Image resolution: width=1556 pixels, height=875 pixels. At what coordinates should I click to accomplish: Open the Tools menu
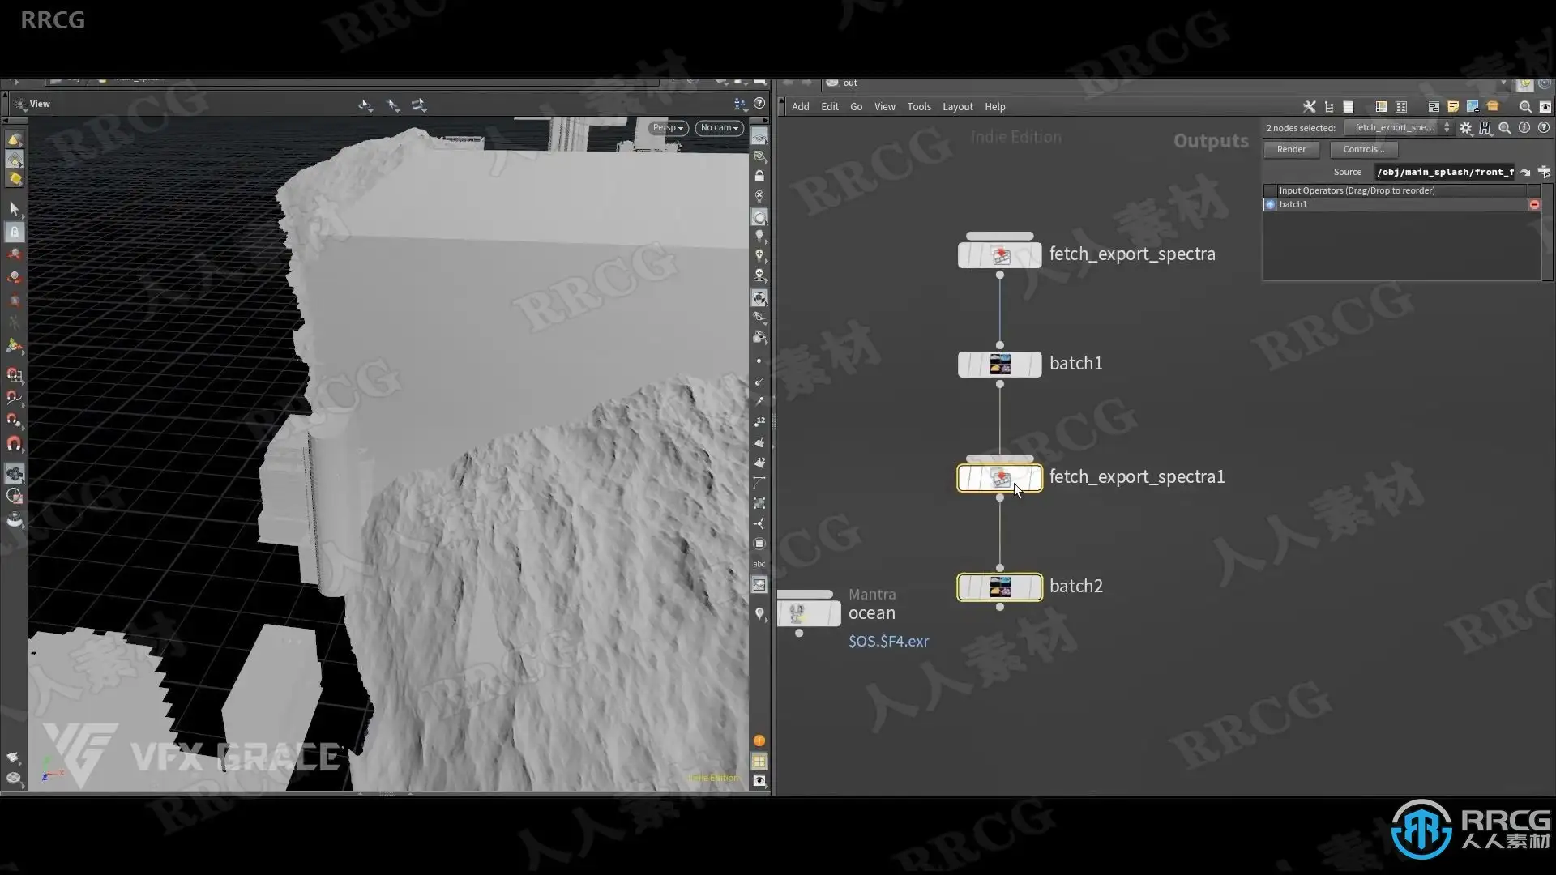(918, 107)
